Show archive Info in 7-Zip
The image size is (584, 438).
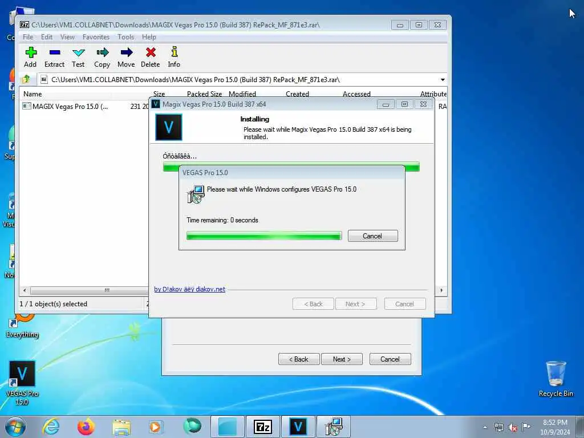pyautogui.click(x=174, y=57)
